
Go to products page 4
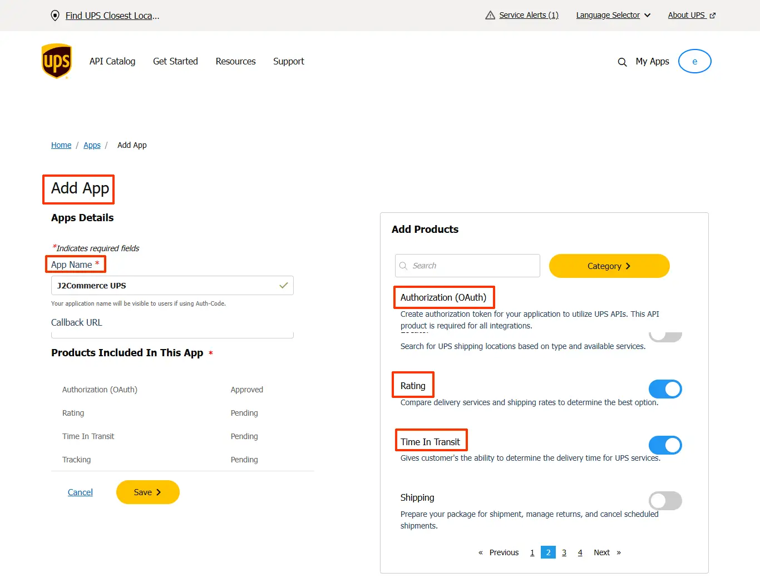[x=580, y=552]
